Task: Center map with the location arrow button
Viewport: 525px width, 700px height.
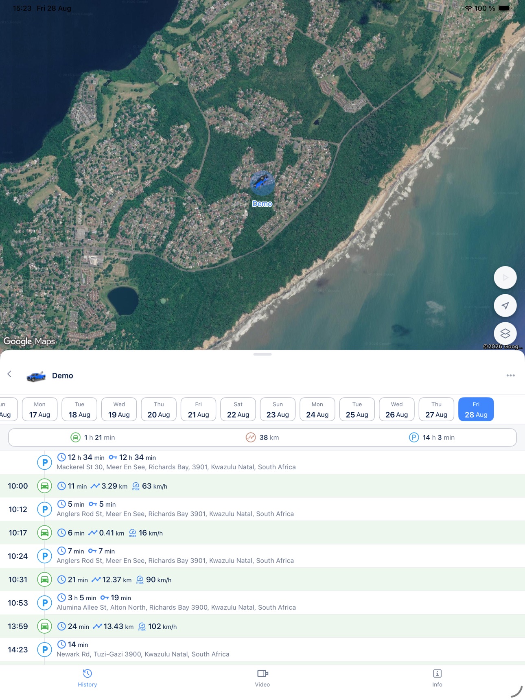Action: coord(505,306)
